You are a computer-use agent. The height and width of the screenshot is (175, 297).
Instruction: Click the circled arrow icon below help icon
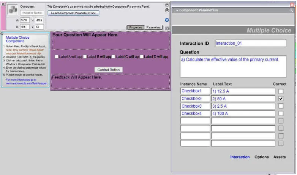(167, 10)
